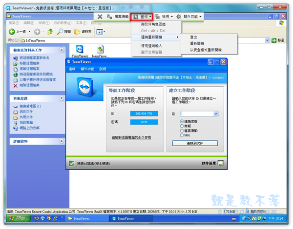Open 連線 menu in inner TeamViewer window
This screenshot has width=293, height=229.
[72, 69]
